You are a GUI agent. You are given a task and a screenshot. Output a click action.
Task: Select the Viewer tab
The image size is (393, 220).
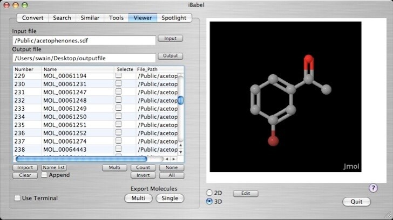(x=143, y=18)
